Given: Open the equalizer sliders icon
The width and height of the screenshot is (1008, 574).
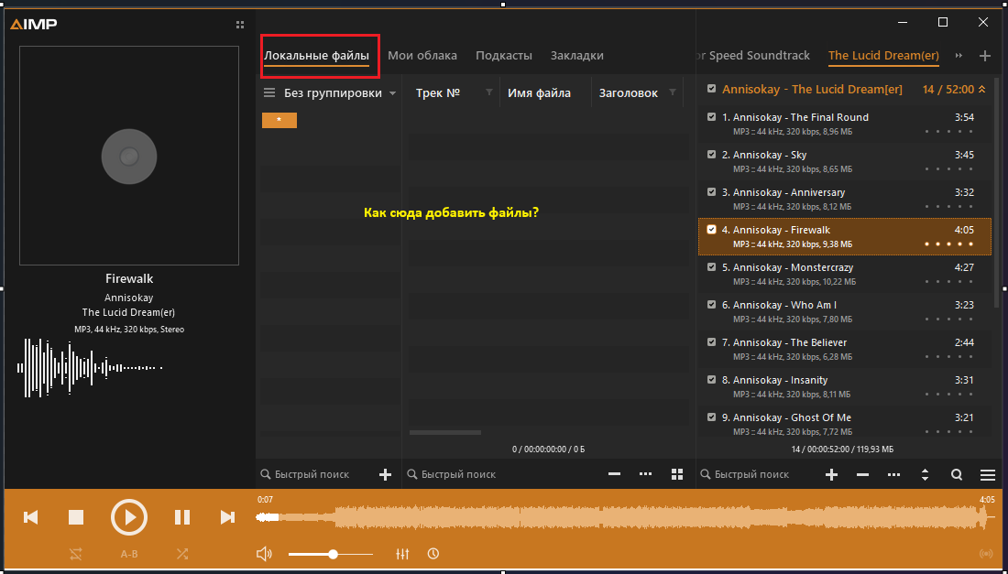Looking at the screenshot, I should 402,554.
